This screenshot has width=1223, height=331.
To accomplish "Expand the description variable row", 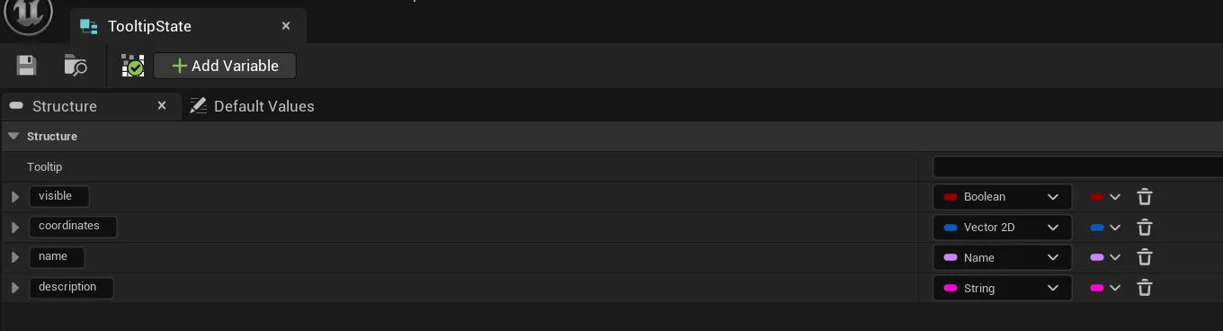I will click(14, 288).
